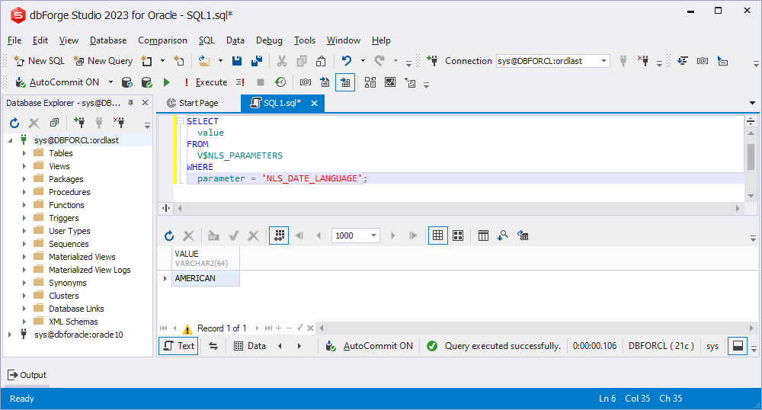Screen dimensions: 762x410
Task: Open the Comparison menu
Action: (x=162, y=40)
